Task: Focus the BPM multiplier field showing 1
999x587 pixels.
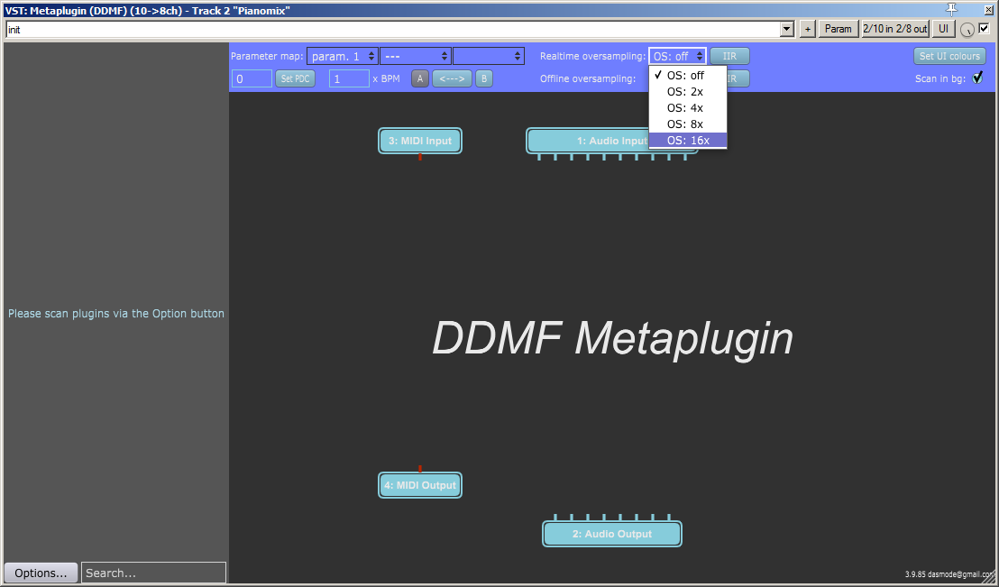Action: [349, 78]
